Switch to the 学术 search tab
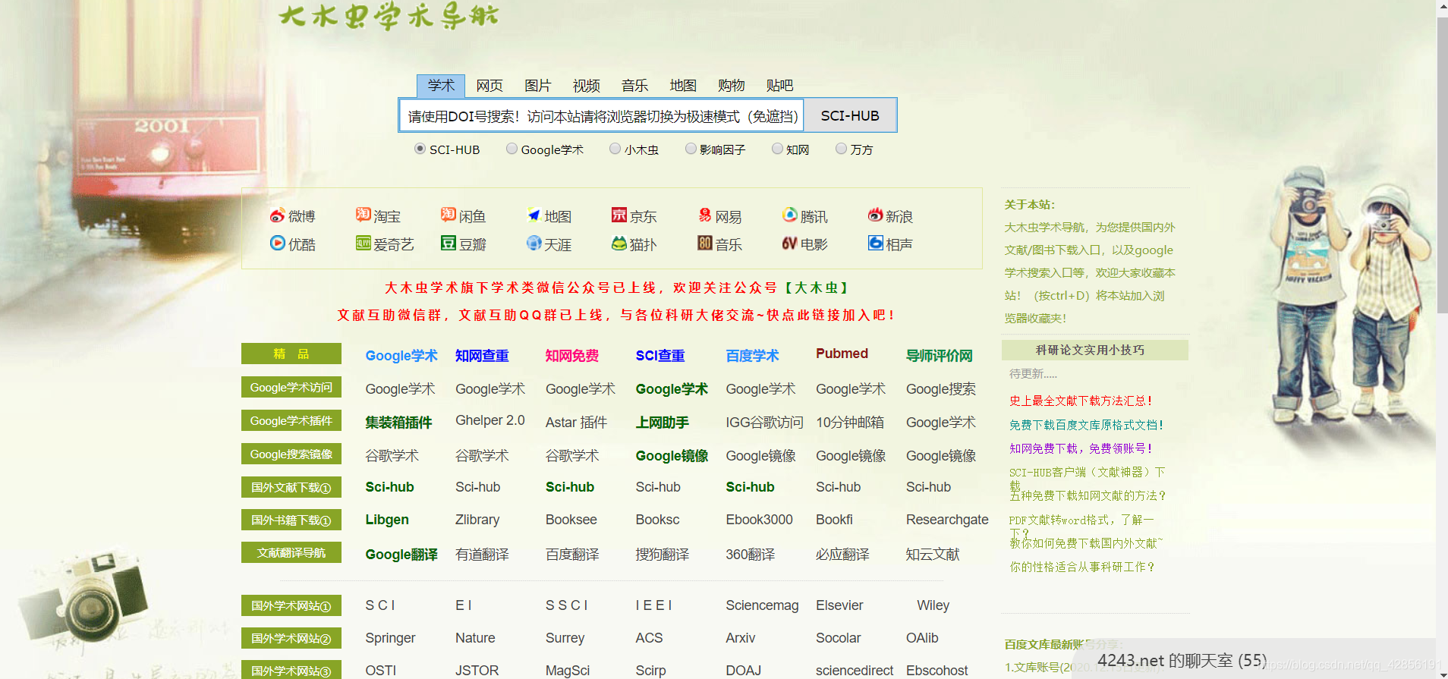Screen dimensions: 1448x679 [x=441, y=86]
